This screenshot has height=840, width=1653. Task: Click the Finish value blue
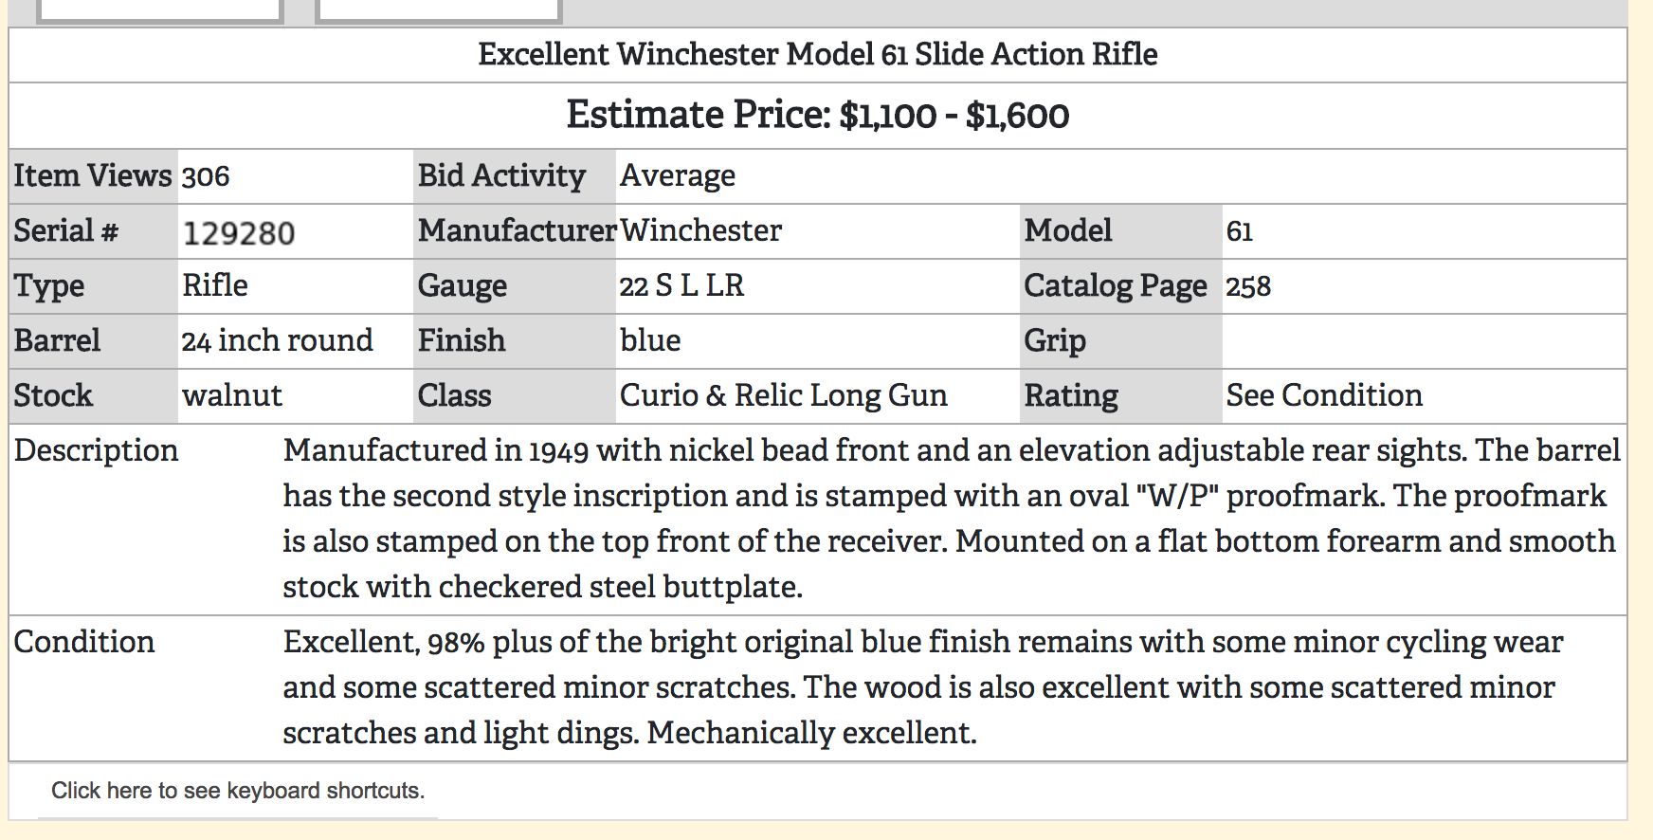(x=650, y=340)
